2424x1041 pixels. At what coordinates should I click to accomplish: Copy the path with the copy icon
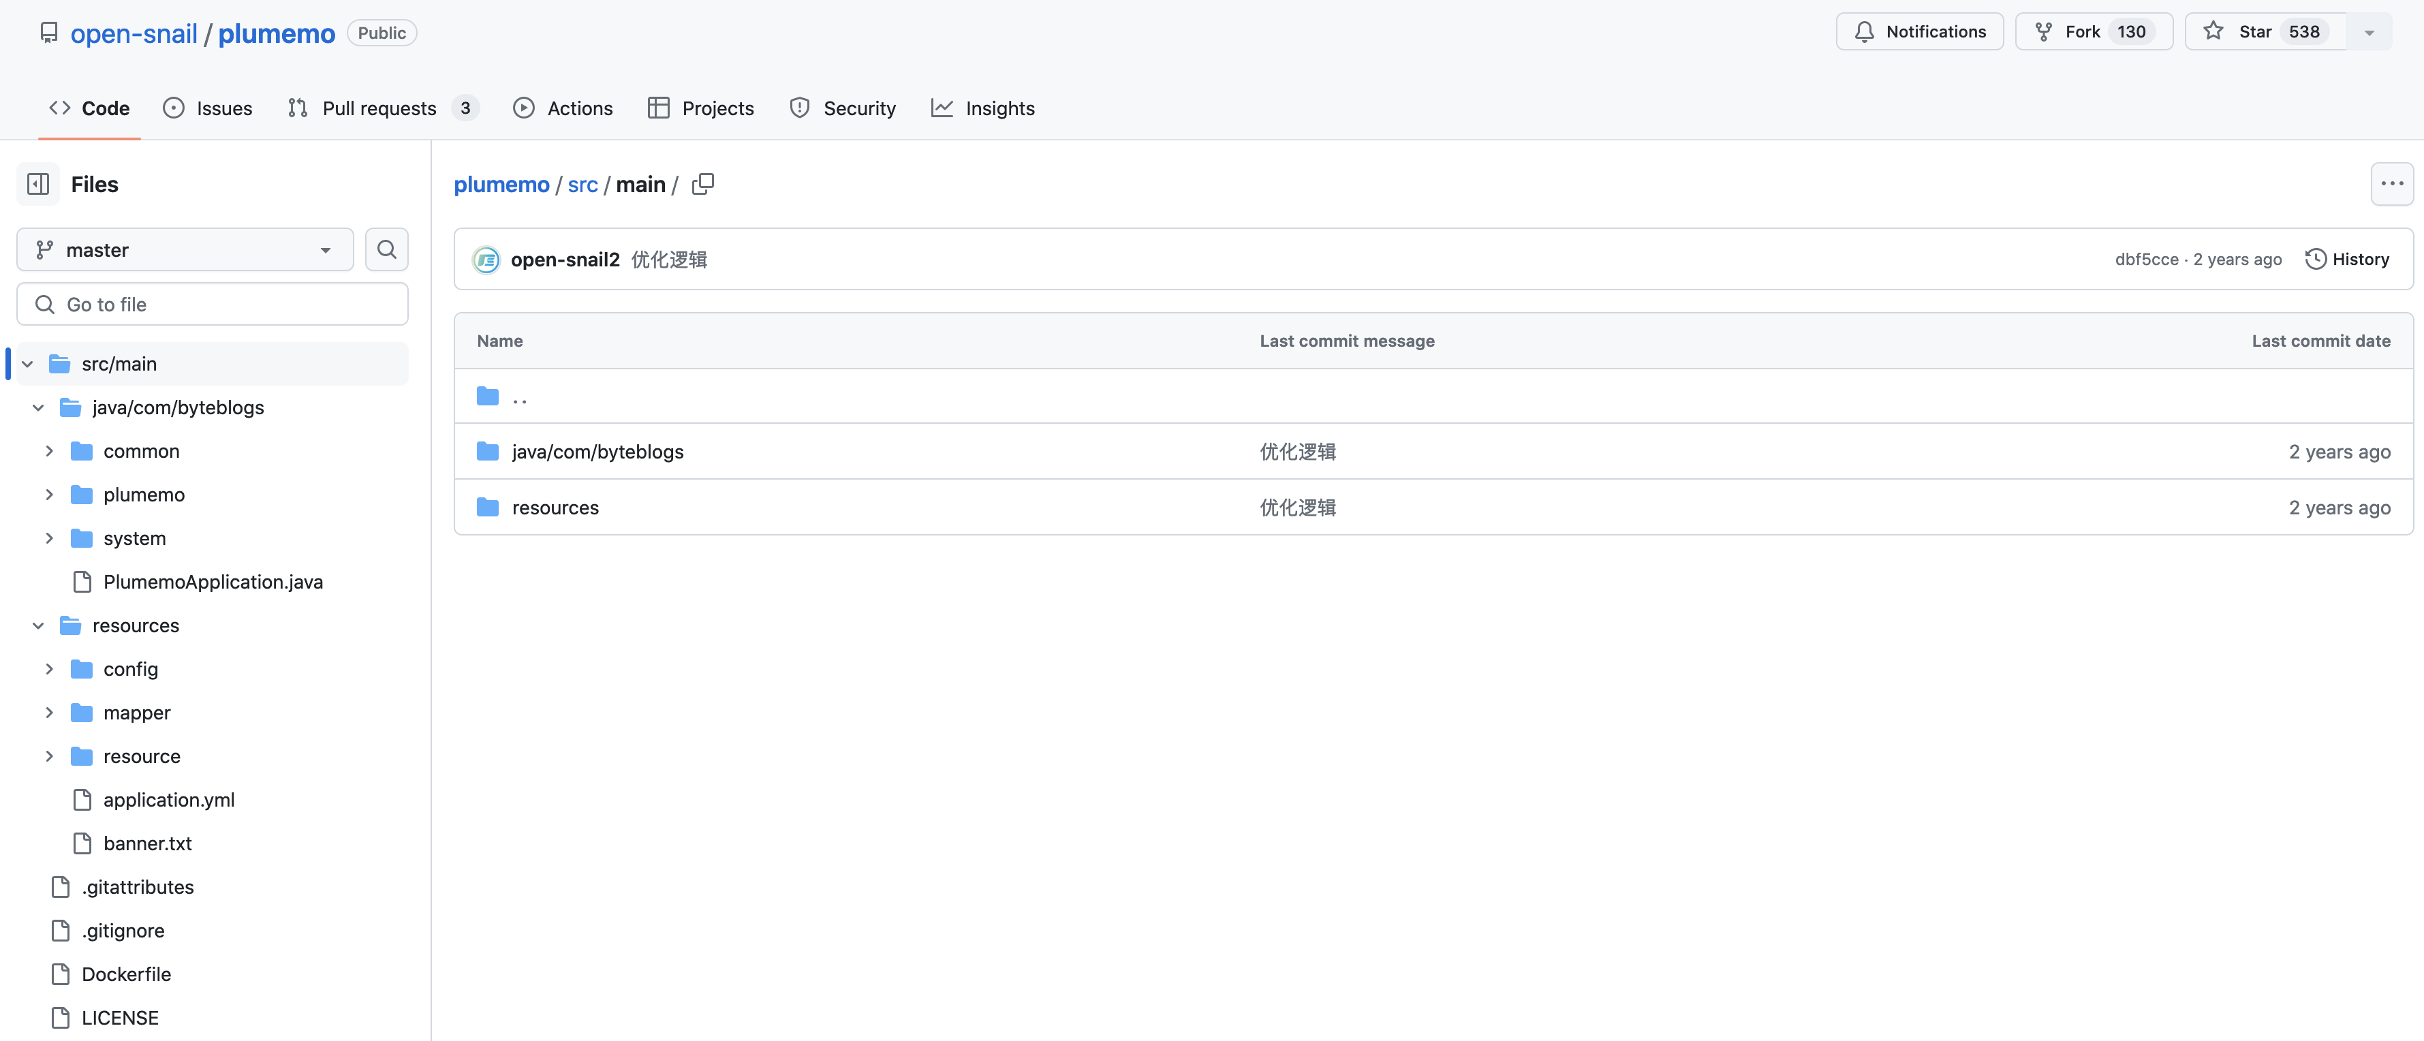(x=703, y=185)
